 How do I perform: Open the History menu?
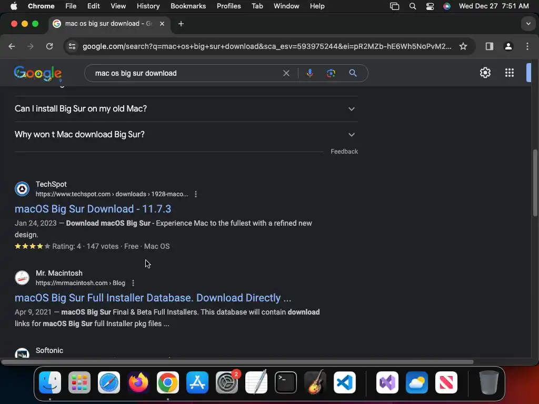[148, 6]
